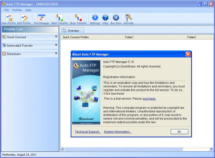
Task: Open the Help menu
Action: (28, 10)
